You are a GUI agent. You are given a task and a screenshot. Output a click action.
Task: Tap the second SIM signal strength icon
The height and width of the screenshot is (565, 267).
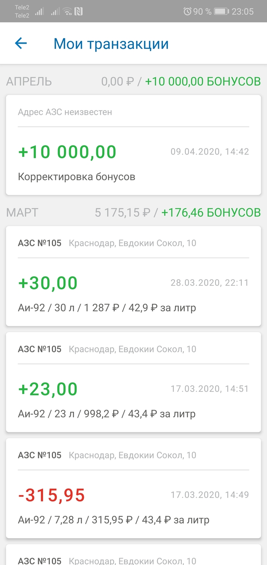55,11
